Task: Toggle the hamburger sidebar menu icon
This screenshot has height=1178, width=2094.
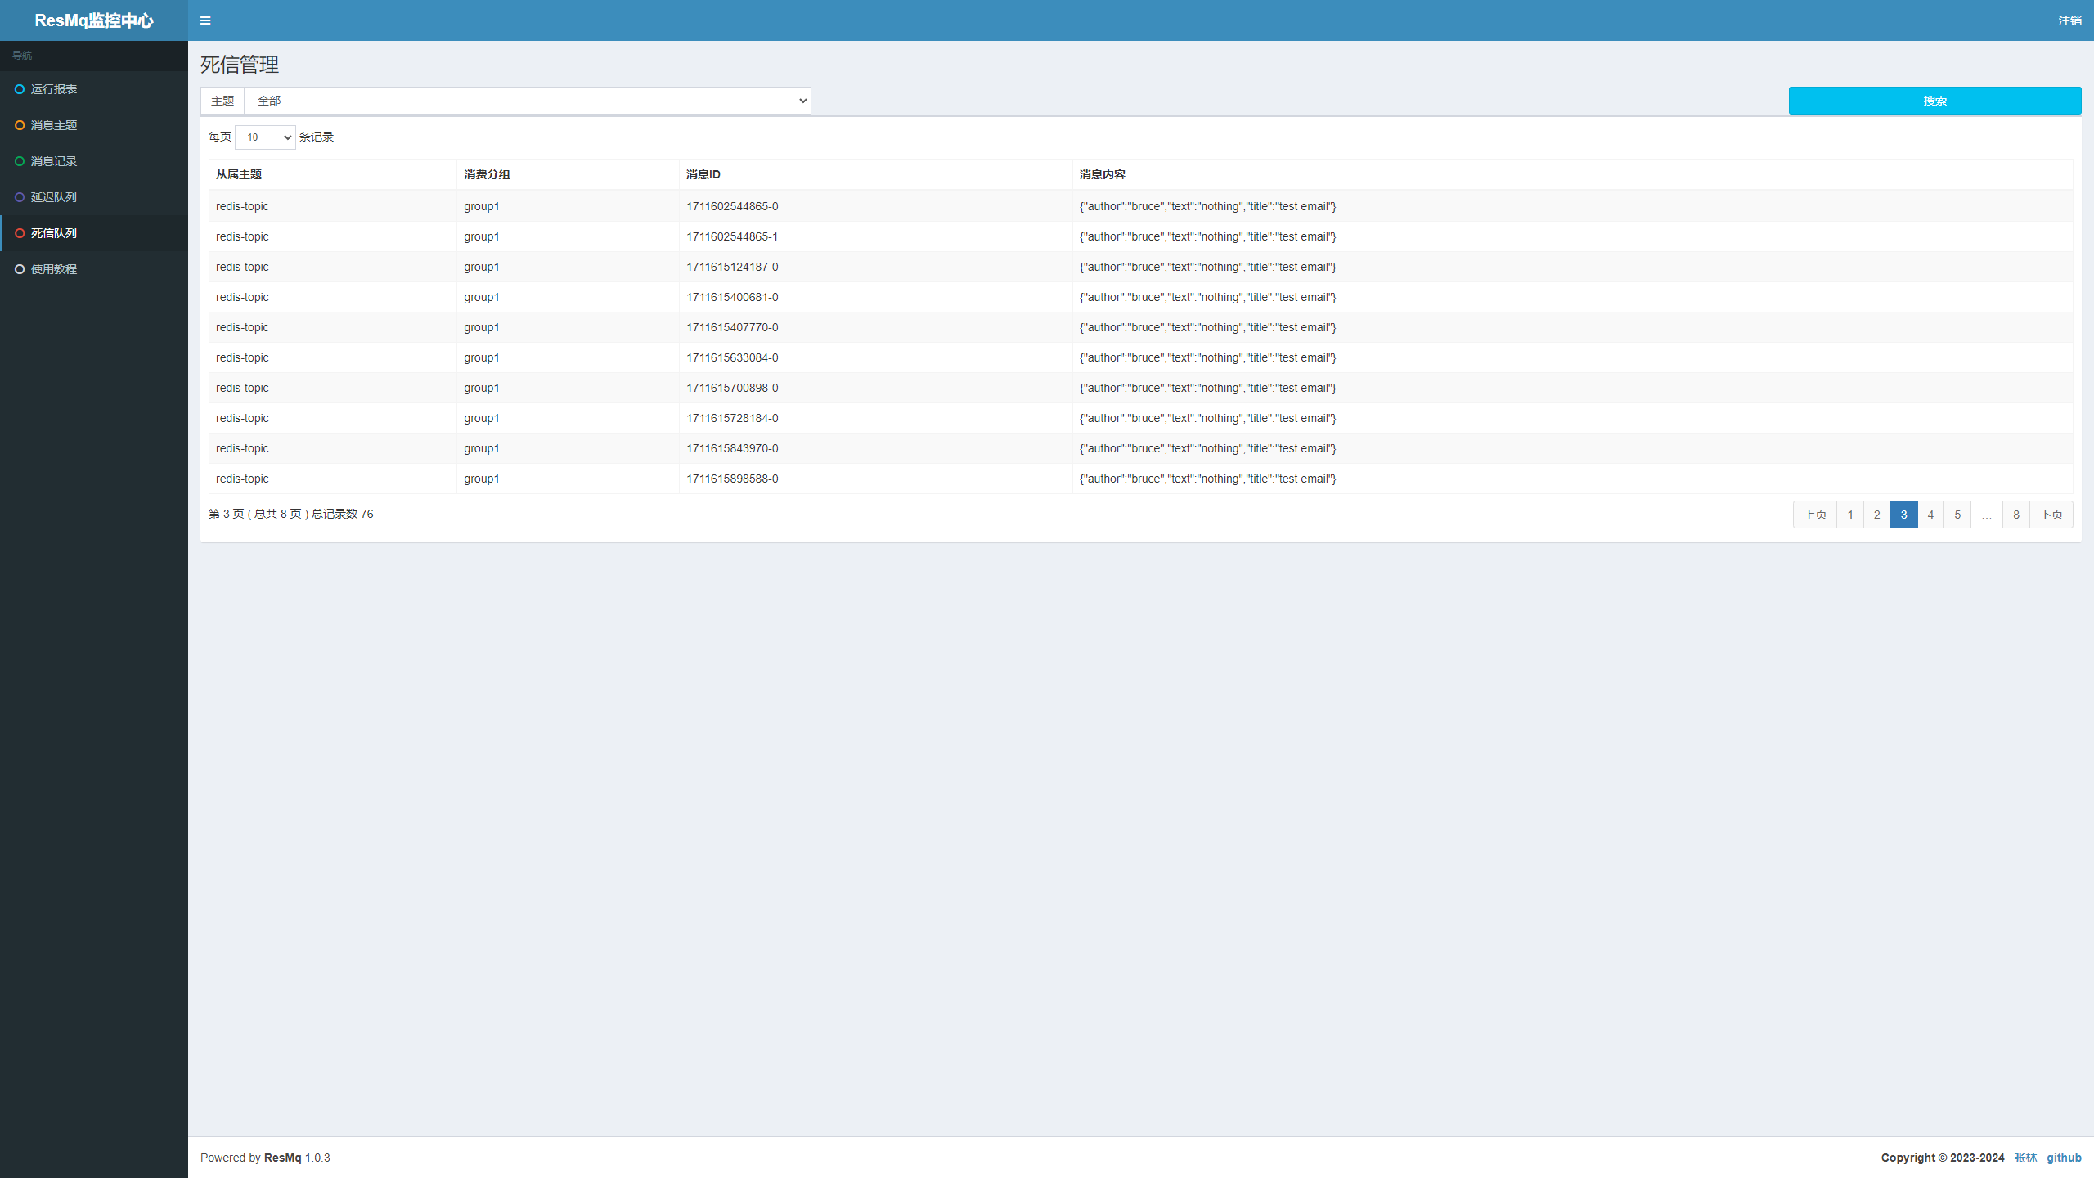Action: pos(205,20)
